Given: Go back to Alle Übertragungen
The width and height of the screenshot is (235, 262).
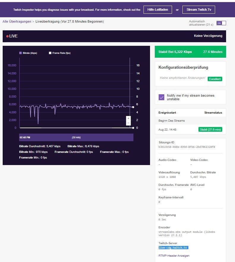Looking at the screenshot, I should point(17,21).
